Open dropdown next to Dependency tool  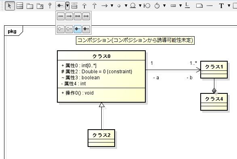pos(112,6)
